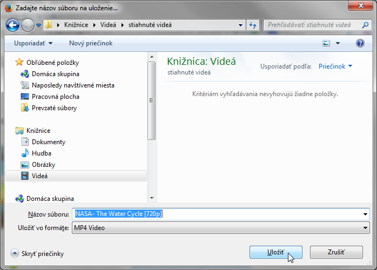
Task: Click the Obrázky picture icon
Action: (x=25, y=165)
